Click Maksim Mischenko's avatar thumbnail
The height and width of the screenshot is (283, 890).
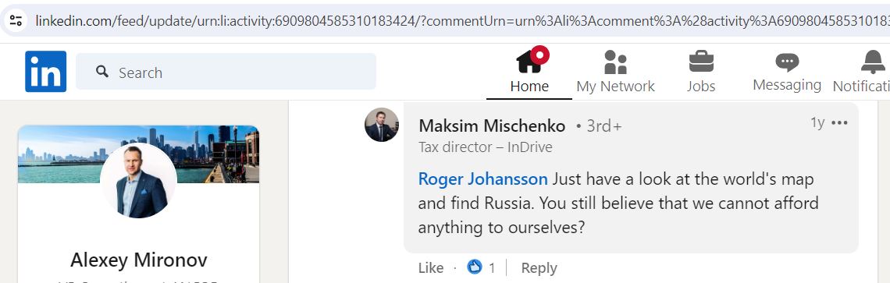coord(382,124)
